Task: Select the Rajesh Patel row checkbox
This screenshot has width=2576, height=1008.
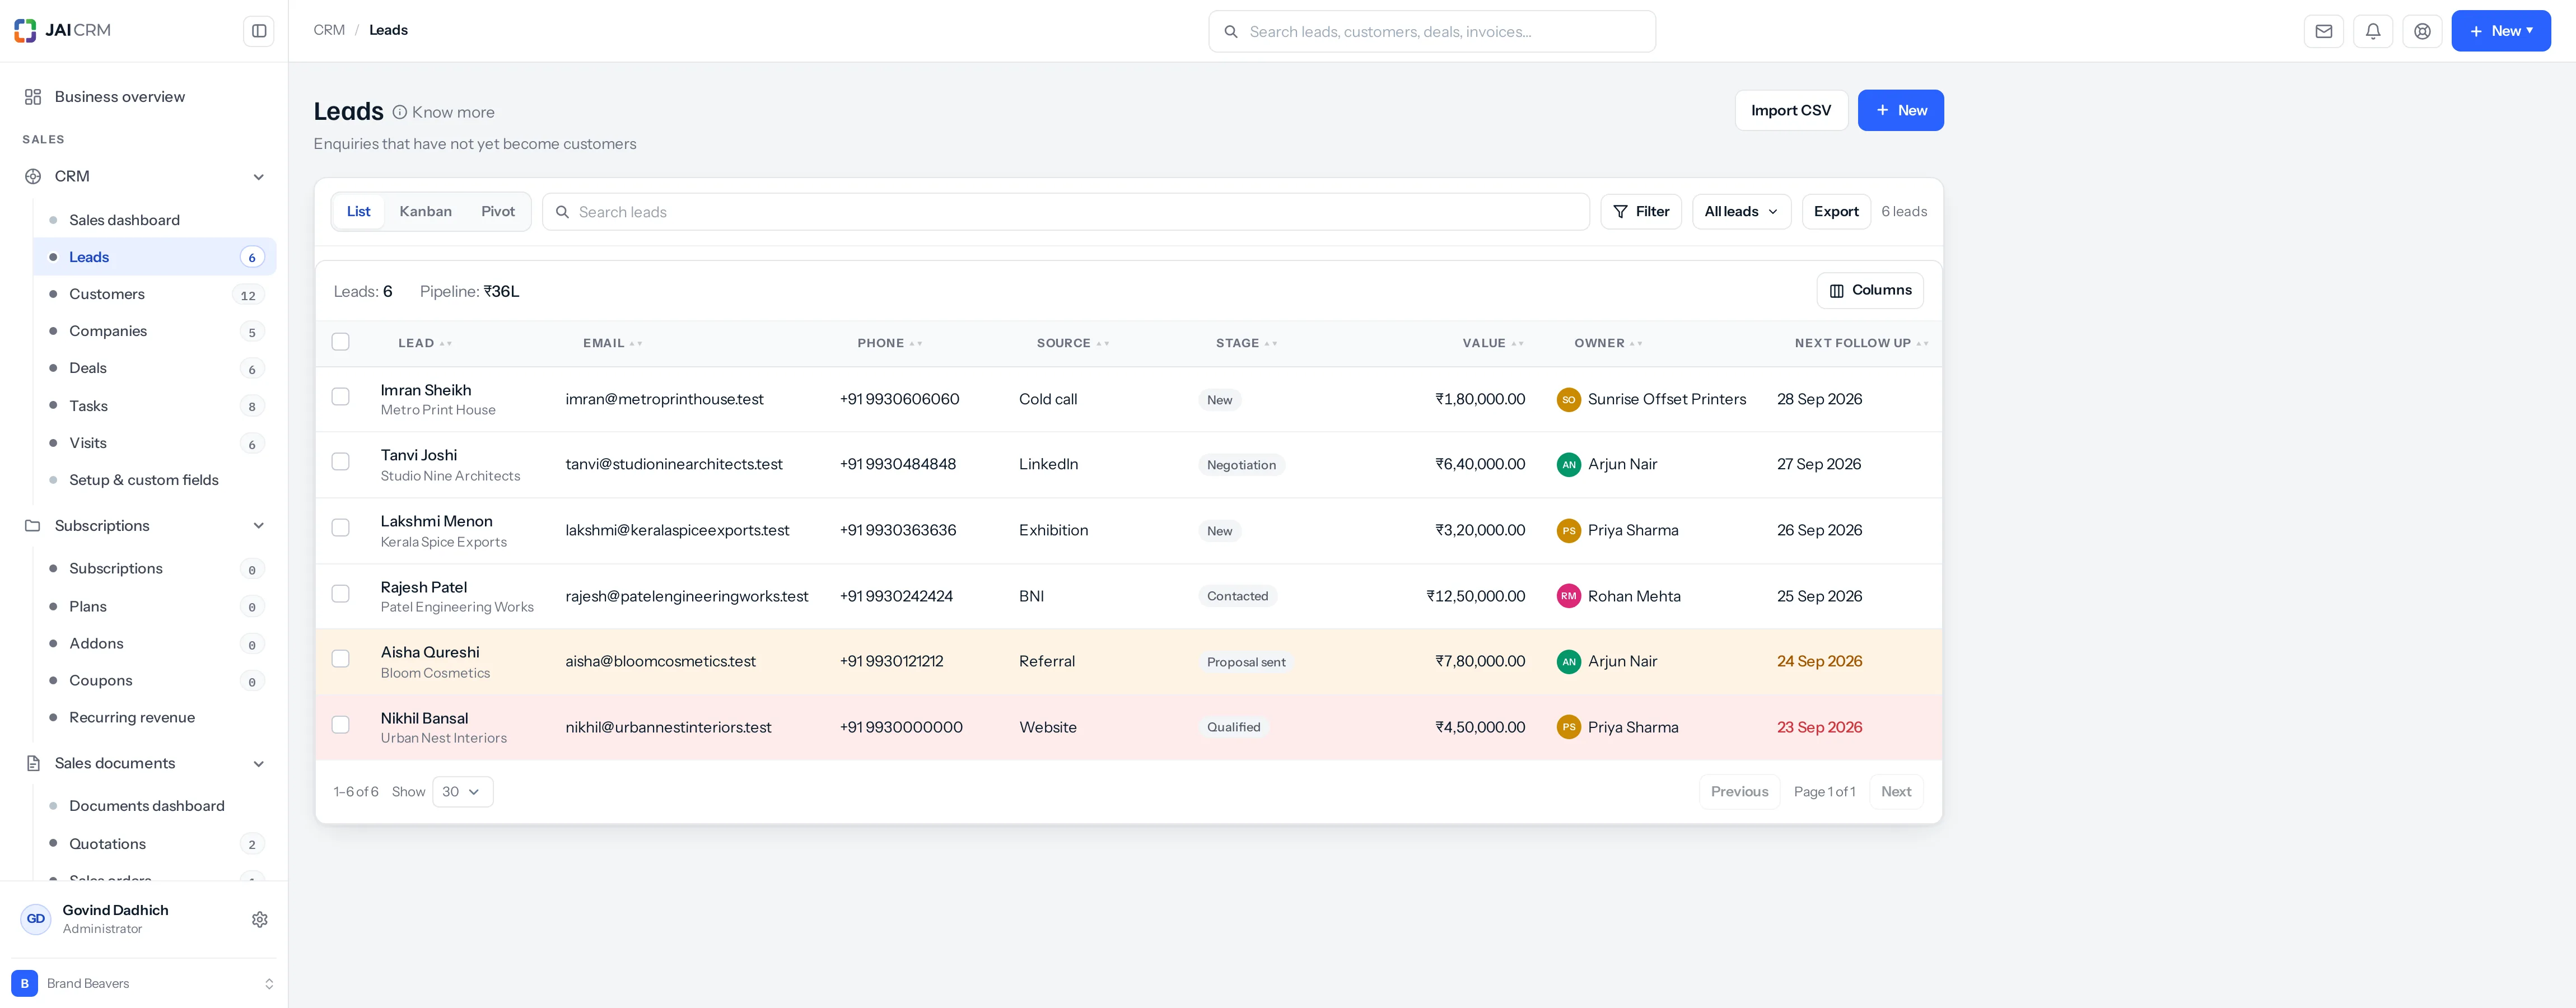Action: [341, 594]
